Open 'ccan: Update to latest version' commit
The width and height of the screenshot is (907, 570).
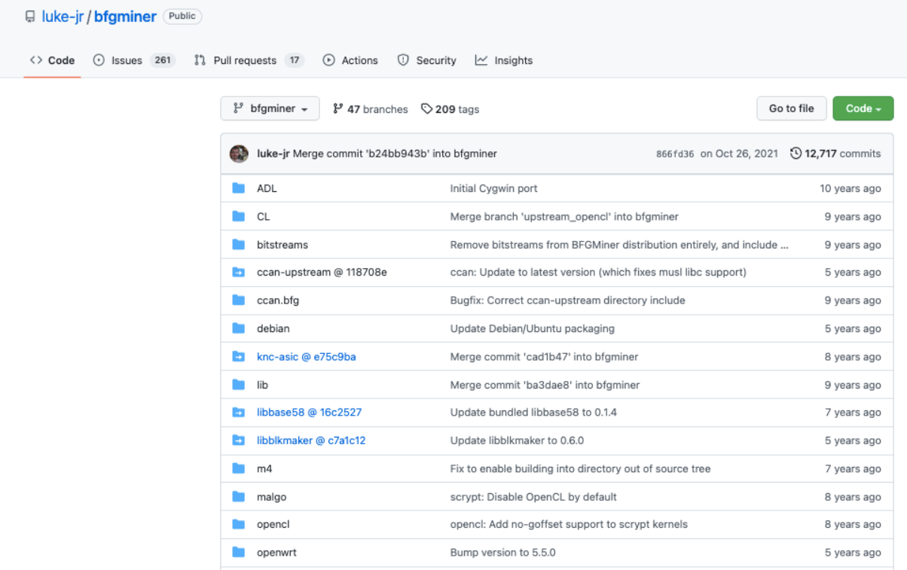(598, 272)
